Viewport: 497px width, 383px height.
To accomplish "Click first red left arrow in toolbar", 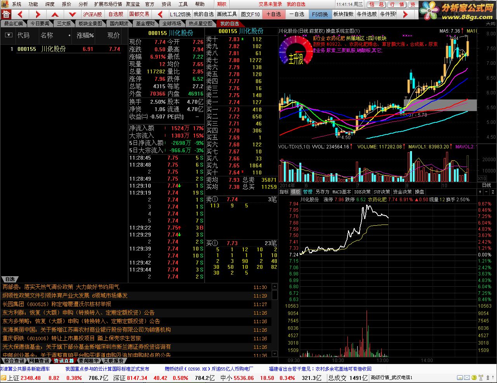I will pyautogui.click(x=20, y=14).
